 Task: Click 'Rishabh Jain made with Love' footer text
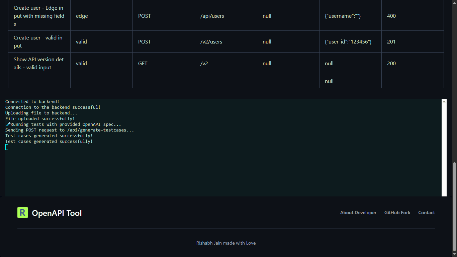(226, 243)
